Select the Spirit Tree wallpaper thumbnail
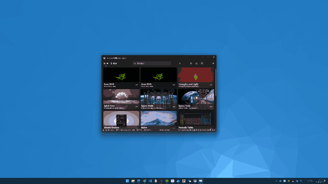Screen dimensions: 328x184 [x=121, y=96]
